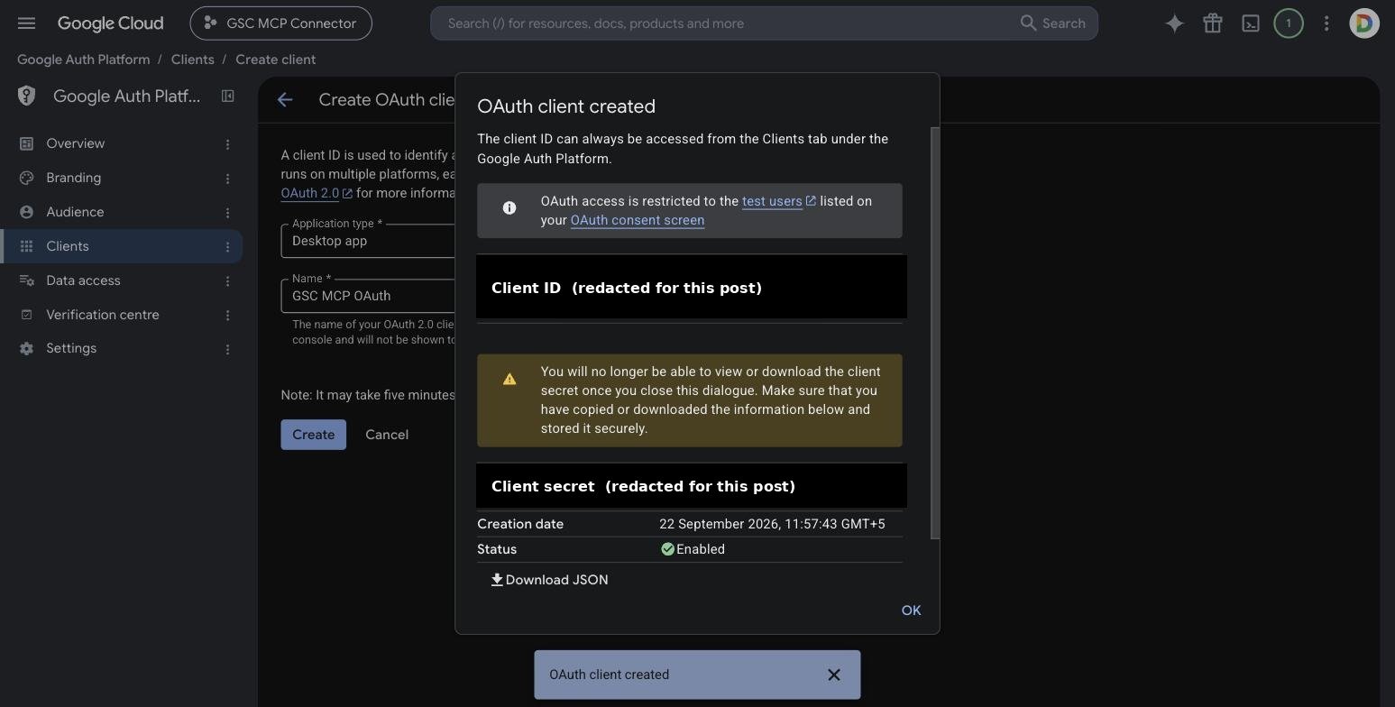This screenshot has height=707, width=1395.
Task: Open more options for Branding
Action: [x=227, y=179]
